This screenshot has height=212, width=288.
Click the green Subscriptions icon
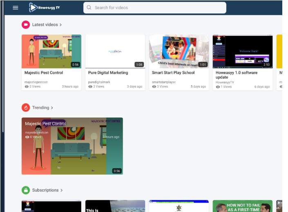(x=26, y=190)
